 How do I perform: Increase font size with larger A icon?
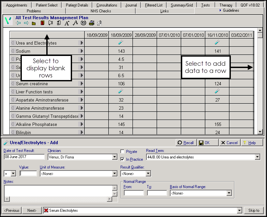(67, 23)
